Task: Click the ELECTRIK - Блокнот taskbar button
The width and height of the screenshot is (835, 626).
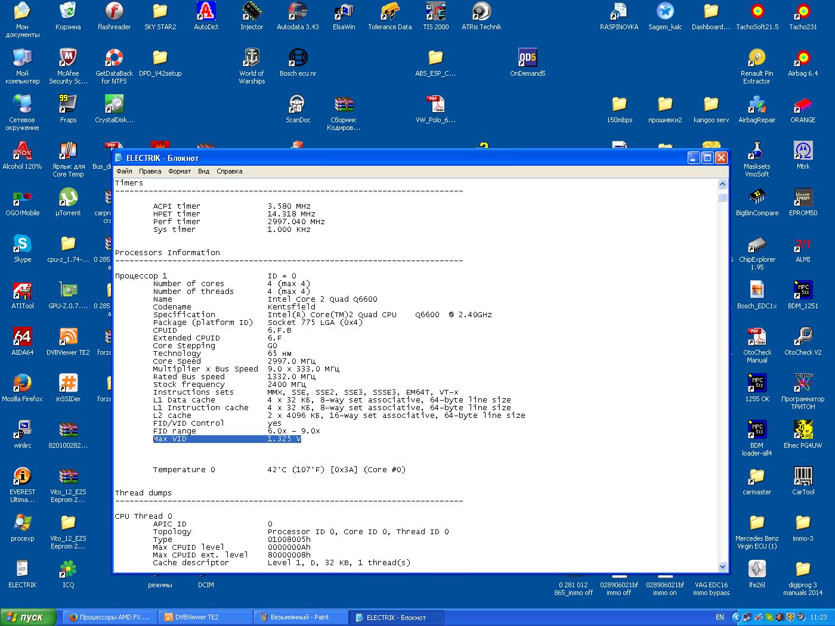Action: tap(395, 617)
